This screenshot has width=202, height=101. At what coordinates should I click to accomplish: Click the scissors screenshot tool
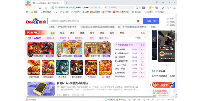click(x=137, y=8)
